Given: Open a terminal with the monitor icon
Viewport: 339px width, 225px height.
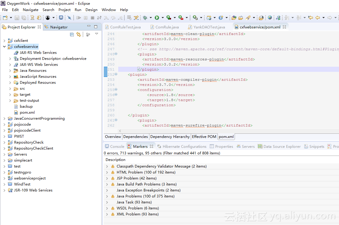Looking at the screenshot, I should point(61,18).
